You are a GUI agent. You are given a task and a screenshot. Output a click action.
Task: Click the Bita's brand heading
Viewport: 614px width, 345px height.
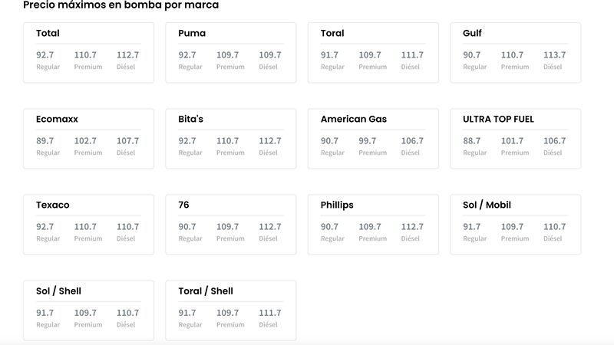(x=190, y=119)
